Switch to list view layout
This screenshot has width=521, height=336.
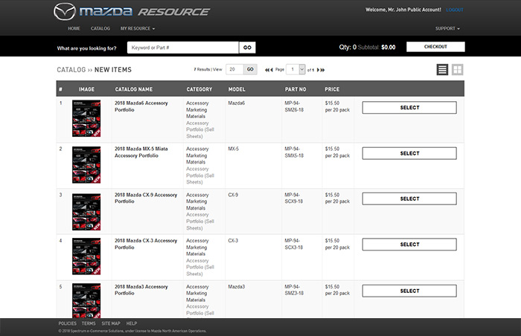coord(442,69)
